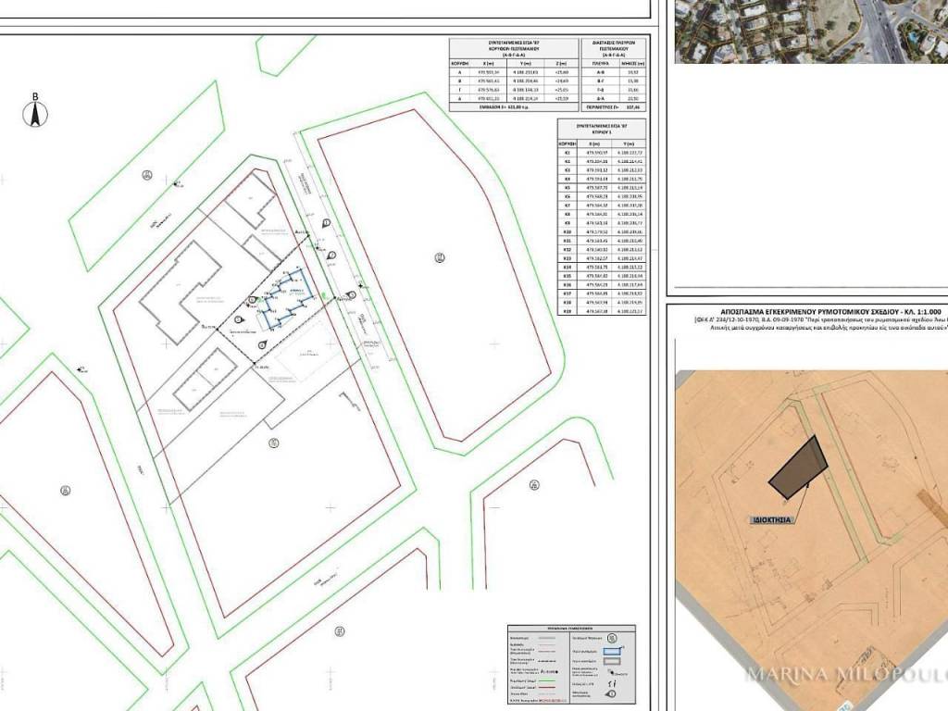
Task: Select the dark property polygon on the orange map
Action: tap(799, 466)
